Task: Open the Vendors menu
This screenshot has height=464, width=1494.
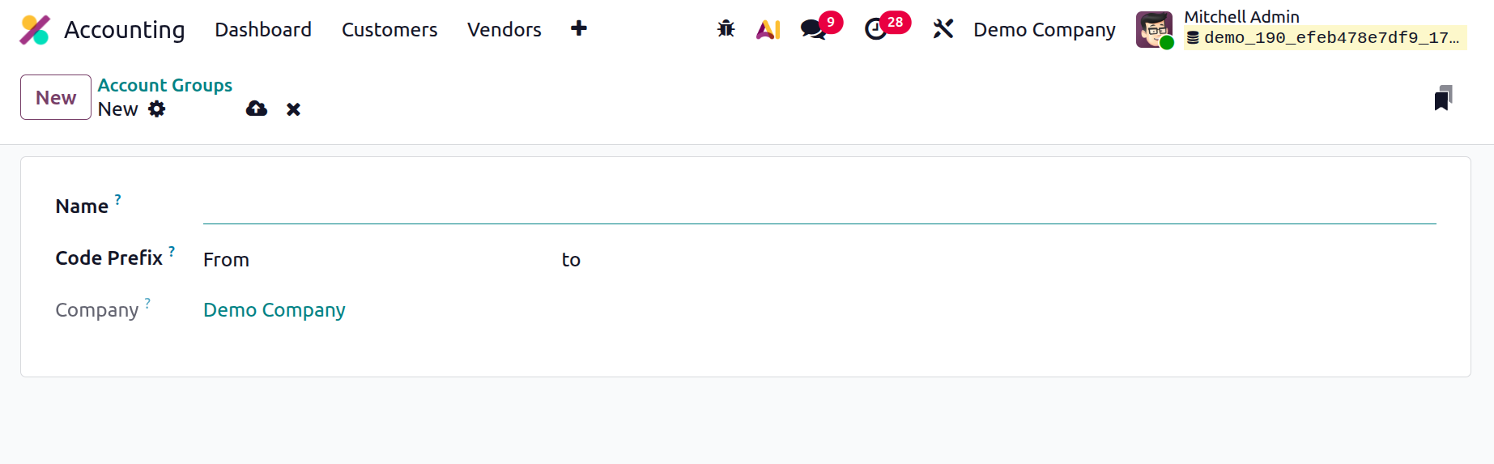Action: (x=504, y=30)
